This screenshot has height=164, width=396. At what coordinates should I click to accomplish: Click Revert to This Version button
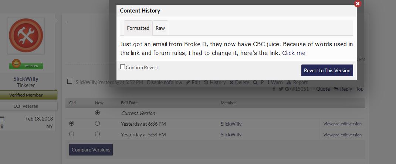327,70
